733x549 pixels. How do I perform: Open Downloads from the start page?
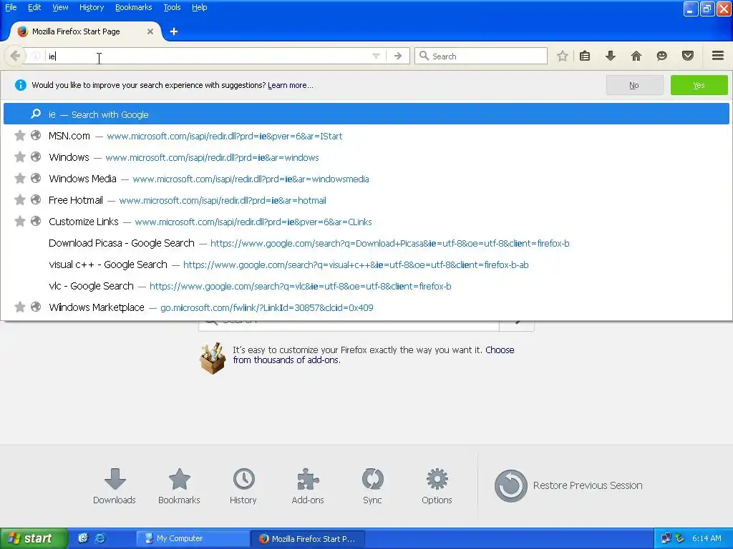click(x=115, y=486)
